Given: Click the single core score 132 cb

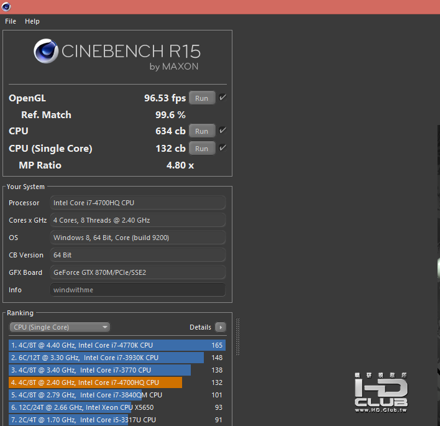Looking at the screenshot, I should 171,148.
